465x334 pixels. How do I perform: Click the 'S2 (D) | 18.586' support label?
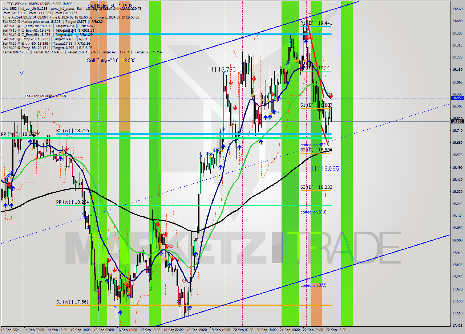click(316, 150)
